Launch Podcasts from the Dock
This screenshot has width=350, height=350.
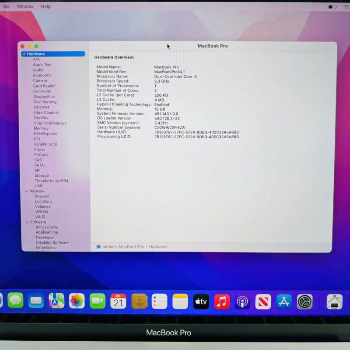point(242,301)
